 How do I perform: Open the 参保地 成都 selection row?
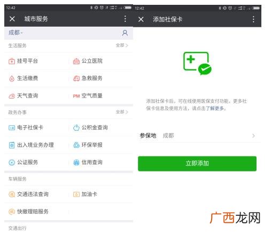pos(197,136)
